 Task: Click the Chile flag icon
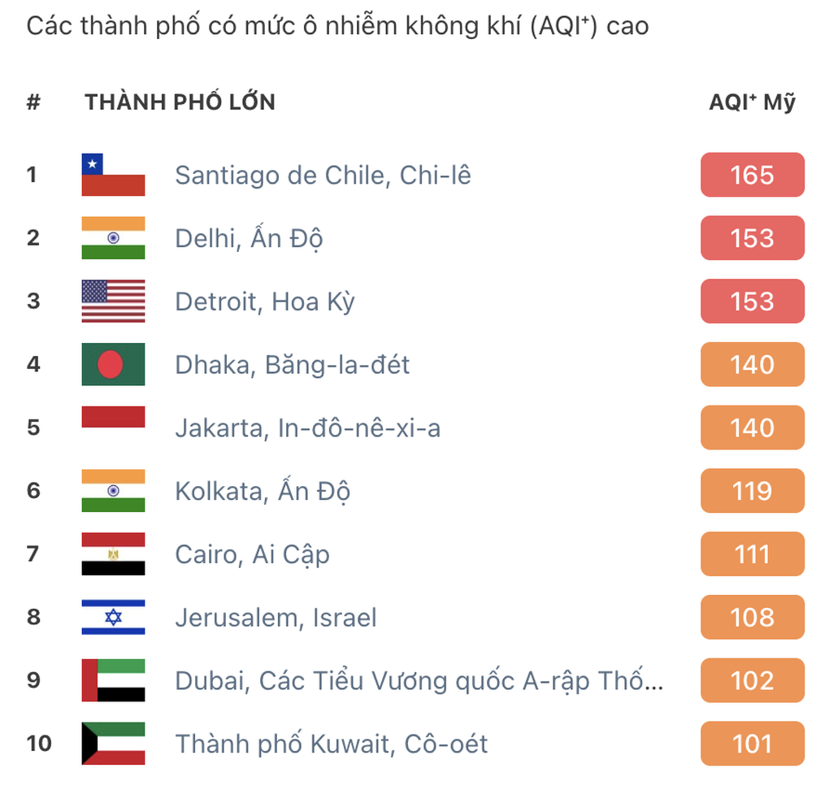point(113,175)
